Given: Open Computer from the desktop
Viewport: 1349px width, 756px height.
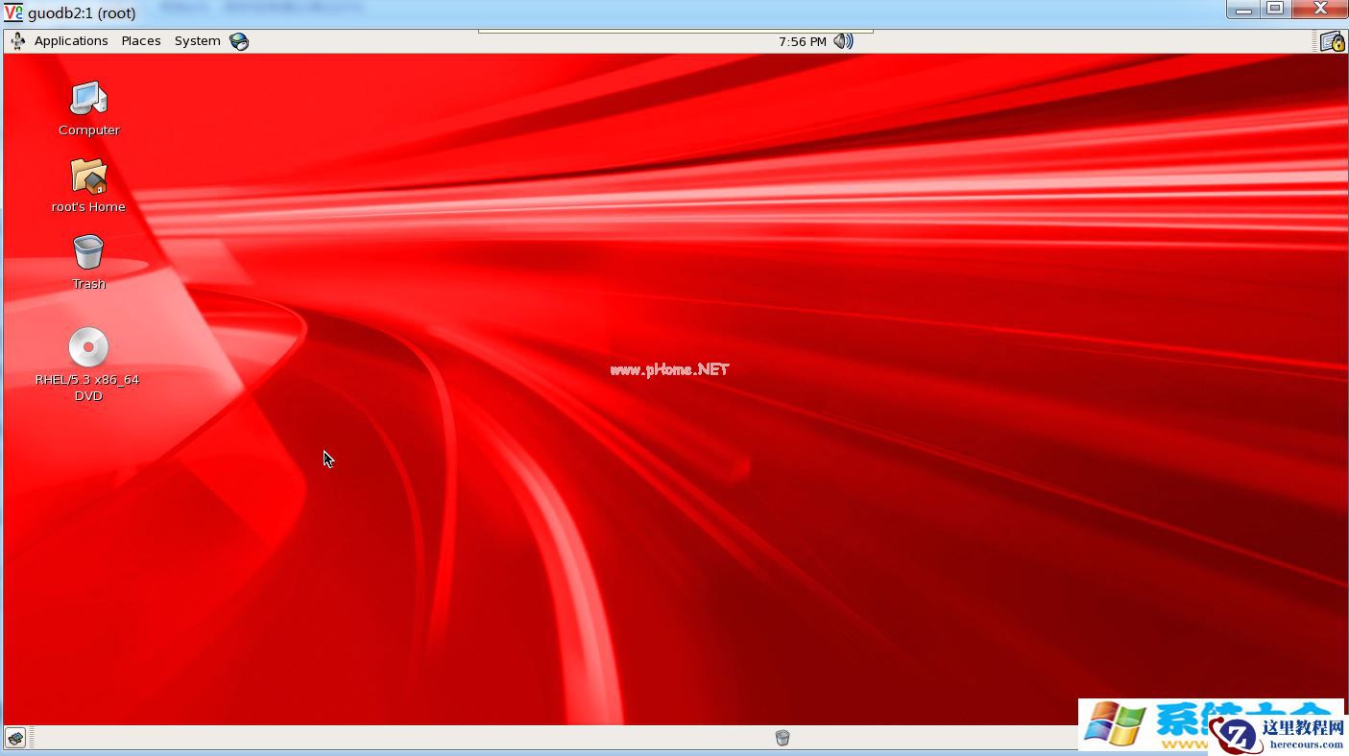Looking at the screenshot, I should pyautogui.click(x=88, y=101).
